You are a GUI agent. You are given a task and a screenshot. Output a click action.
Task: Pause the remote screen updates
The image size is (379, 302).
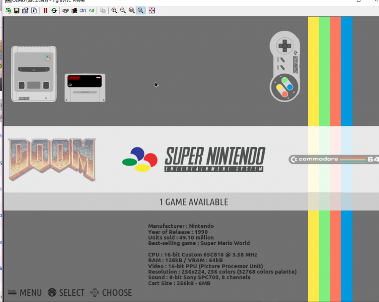tap(45, 11)
